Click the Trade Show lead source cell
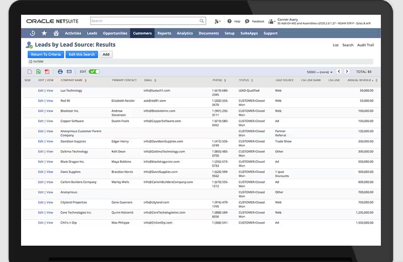Image resolution: width=403 pixels, height=262 pixels. point(283,141)
